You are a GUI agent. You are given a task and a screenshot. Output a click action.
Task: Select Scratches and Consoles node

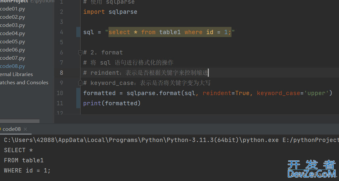[x=24, y=83]
